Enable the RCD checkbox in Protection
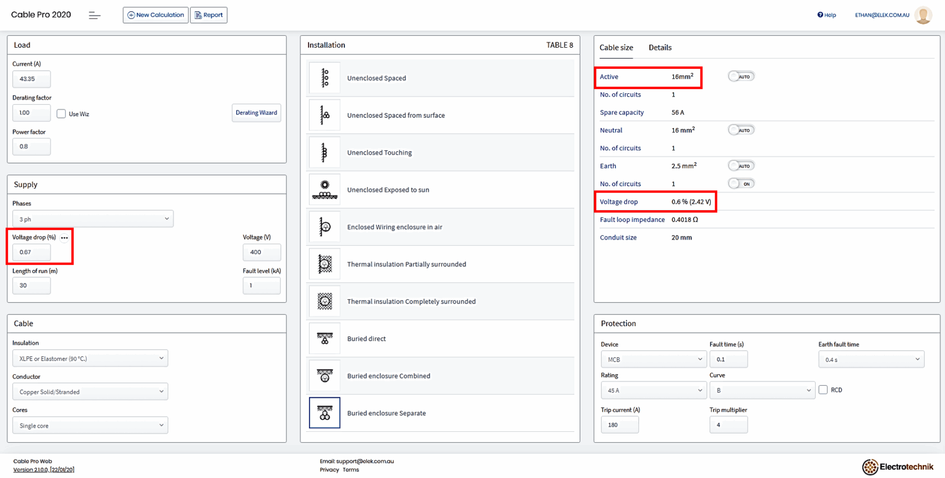The height and width of the screenshot is (478, 945). click(822, 390)
